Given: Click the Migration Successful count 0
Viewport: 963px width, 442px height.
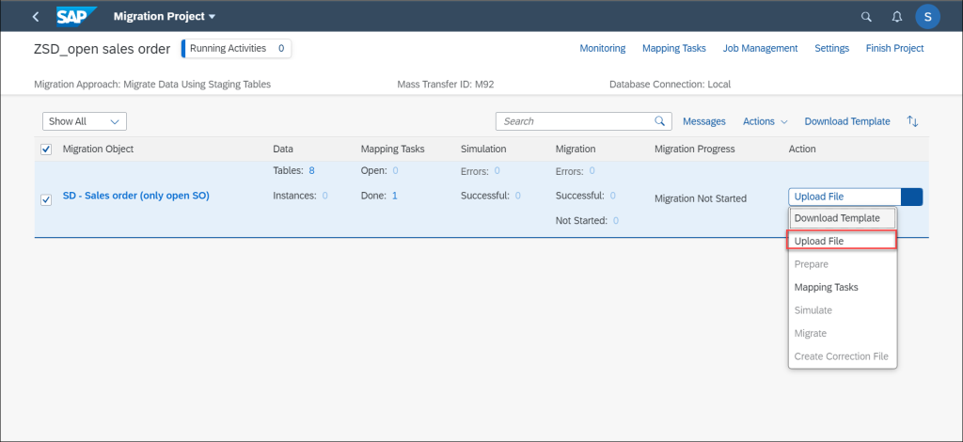Looking at the screenshot, I should (613, 196).
